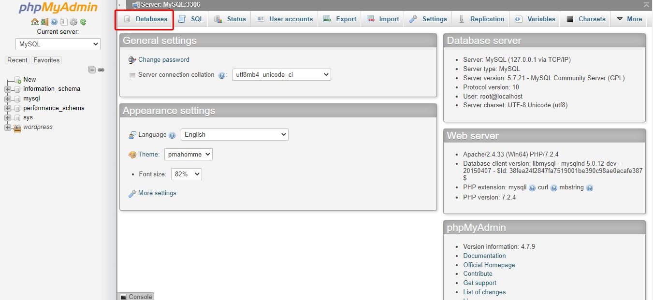
Task: Collapse all tree nodes minus icon
Action: click(92, 70)
